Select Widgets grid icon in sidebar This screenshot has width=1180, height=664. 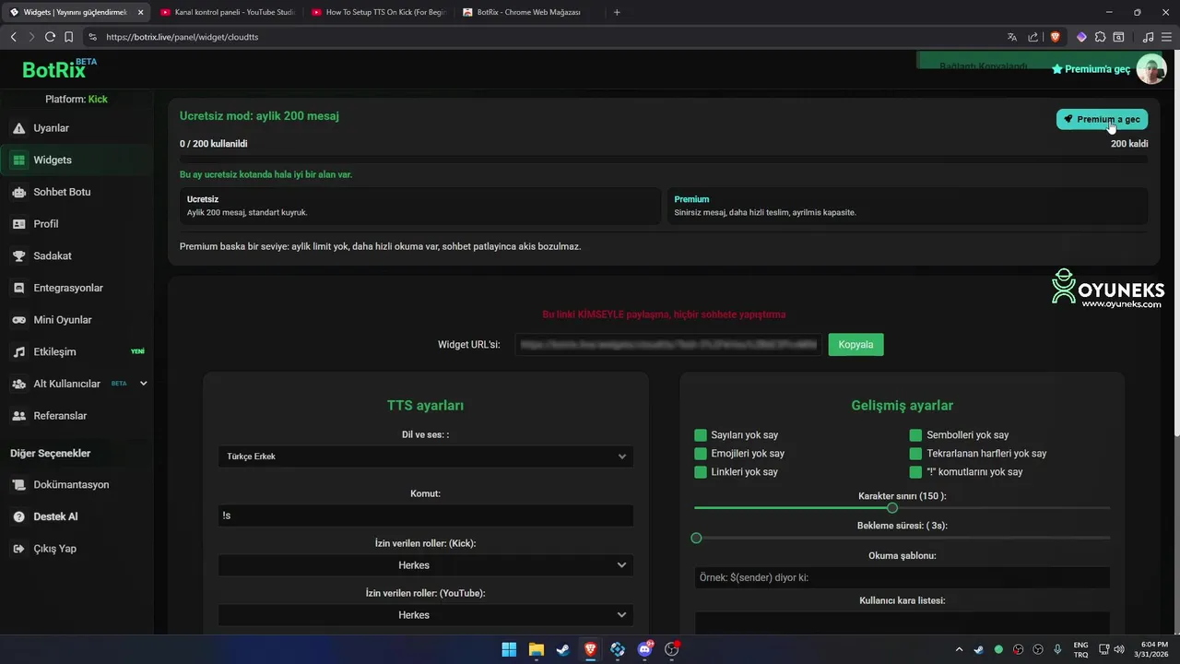pyautogui.click(x=18, y=160)
